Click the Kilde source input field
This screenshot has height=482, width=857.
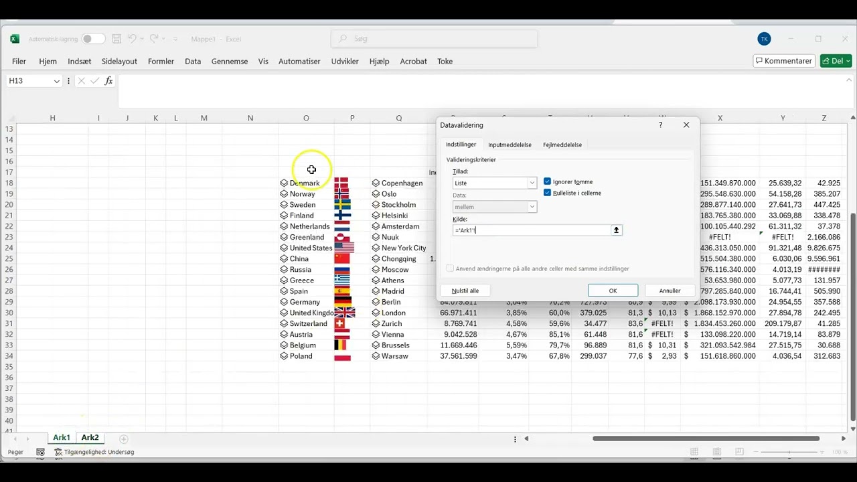point(532,230)
